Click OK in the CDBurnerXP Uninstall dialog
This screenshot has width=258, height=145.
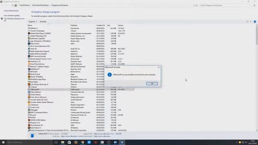pyautogui.click(x=152, y=83)
